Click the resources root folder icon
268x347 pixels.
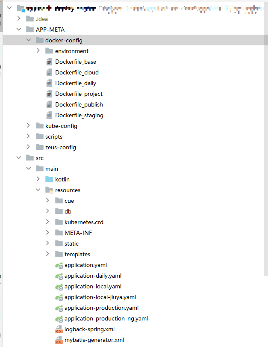[x=49, y=190]
